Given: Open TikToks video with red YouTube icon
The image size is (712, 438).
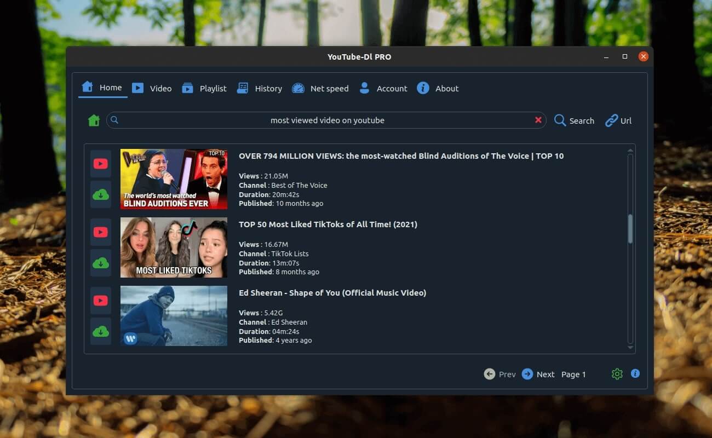Looking at the screenshot, I should click(101, 232).
